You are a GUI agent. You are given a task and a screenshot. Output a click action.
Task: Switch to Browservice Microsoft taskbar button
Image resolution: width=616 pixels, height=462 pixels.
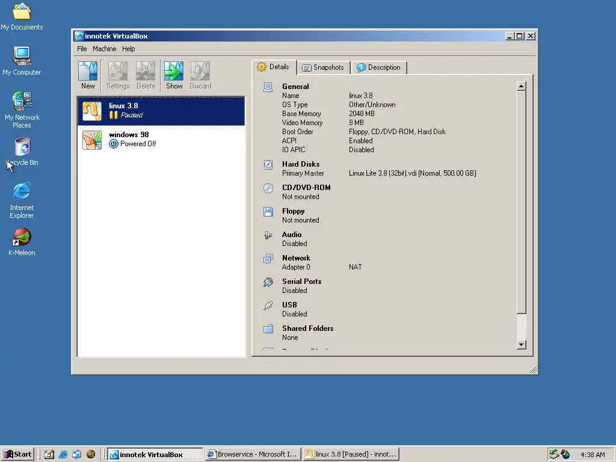pos(253,454)
